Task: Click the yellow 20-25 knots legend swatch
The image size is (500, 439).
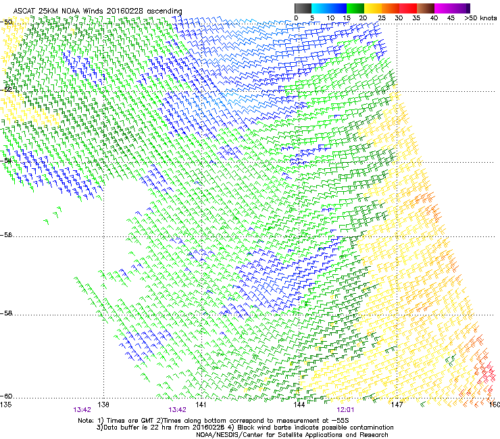Action: (x=373, y=8)
